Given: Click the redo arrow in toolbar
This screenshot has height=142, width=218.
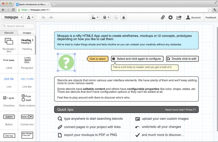Looking at the screenshot, I should click(x=51, y=18).
